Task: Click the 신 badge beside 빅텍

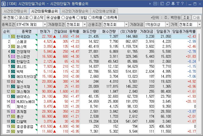Action: (x=13, y=72)
